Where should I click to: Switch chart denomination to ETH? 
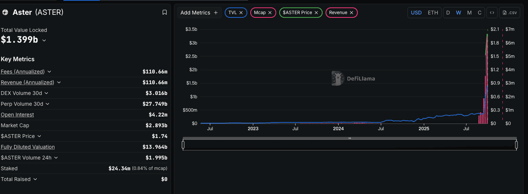pyautogui.click(x=433, y=13)
